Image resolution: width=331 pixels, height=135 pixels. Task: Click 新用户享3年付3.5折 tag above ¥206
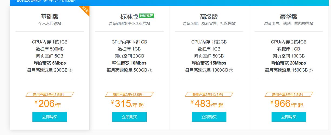(x=50, y=94)
